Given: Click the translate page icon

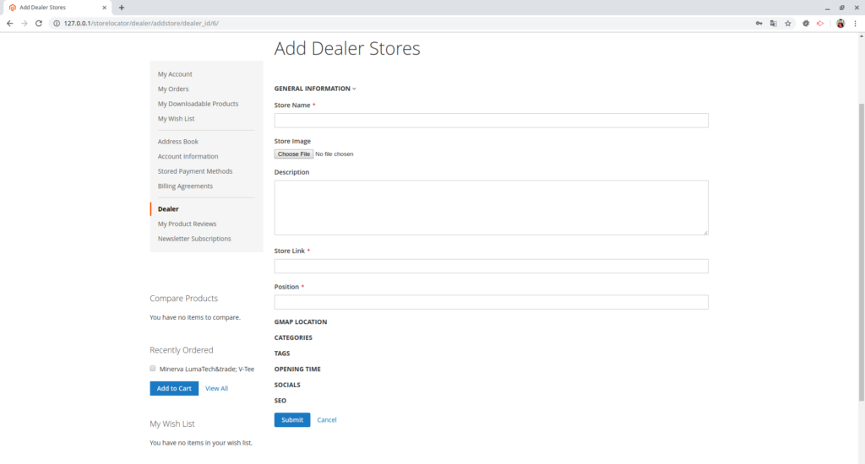Looking at the screenshot, I should coord(773,24).
